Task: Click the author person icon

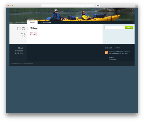Action: click(25, 34)
